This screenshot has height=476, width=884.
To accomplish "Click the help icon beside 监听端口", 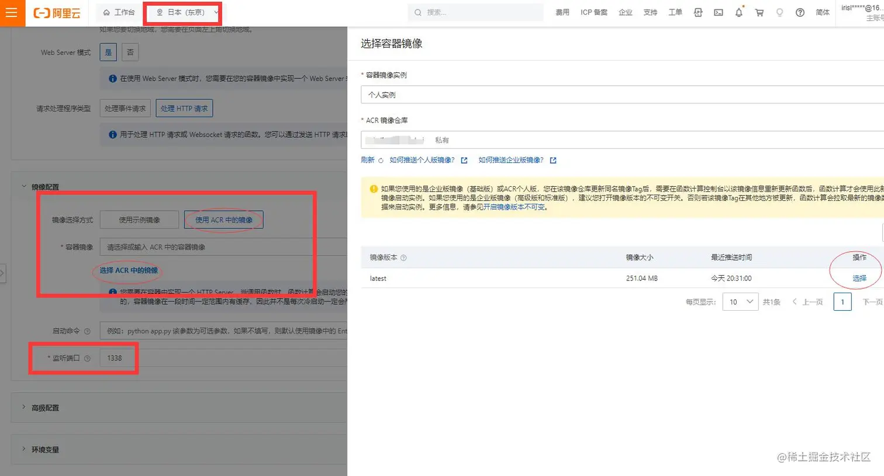I will [x=87, y=359].
